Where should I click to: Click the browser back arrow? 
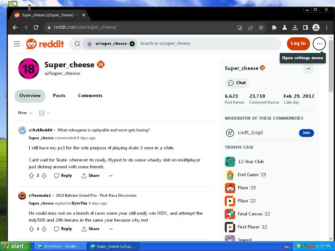click(x=15, y=27)
